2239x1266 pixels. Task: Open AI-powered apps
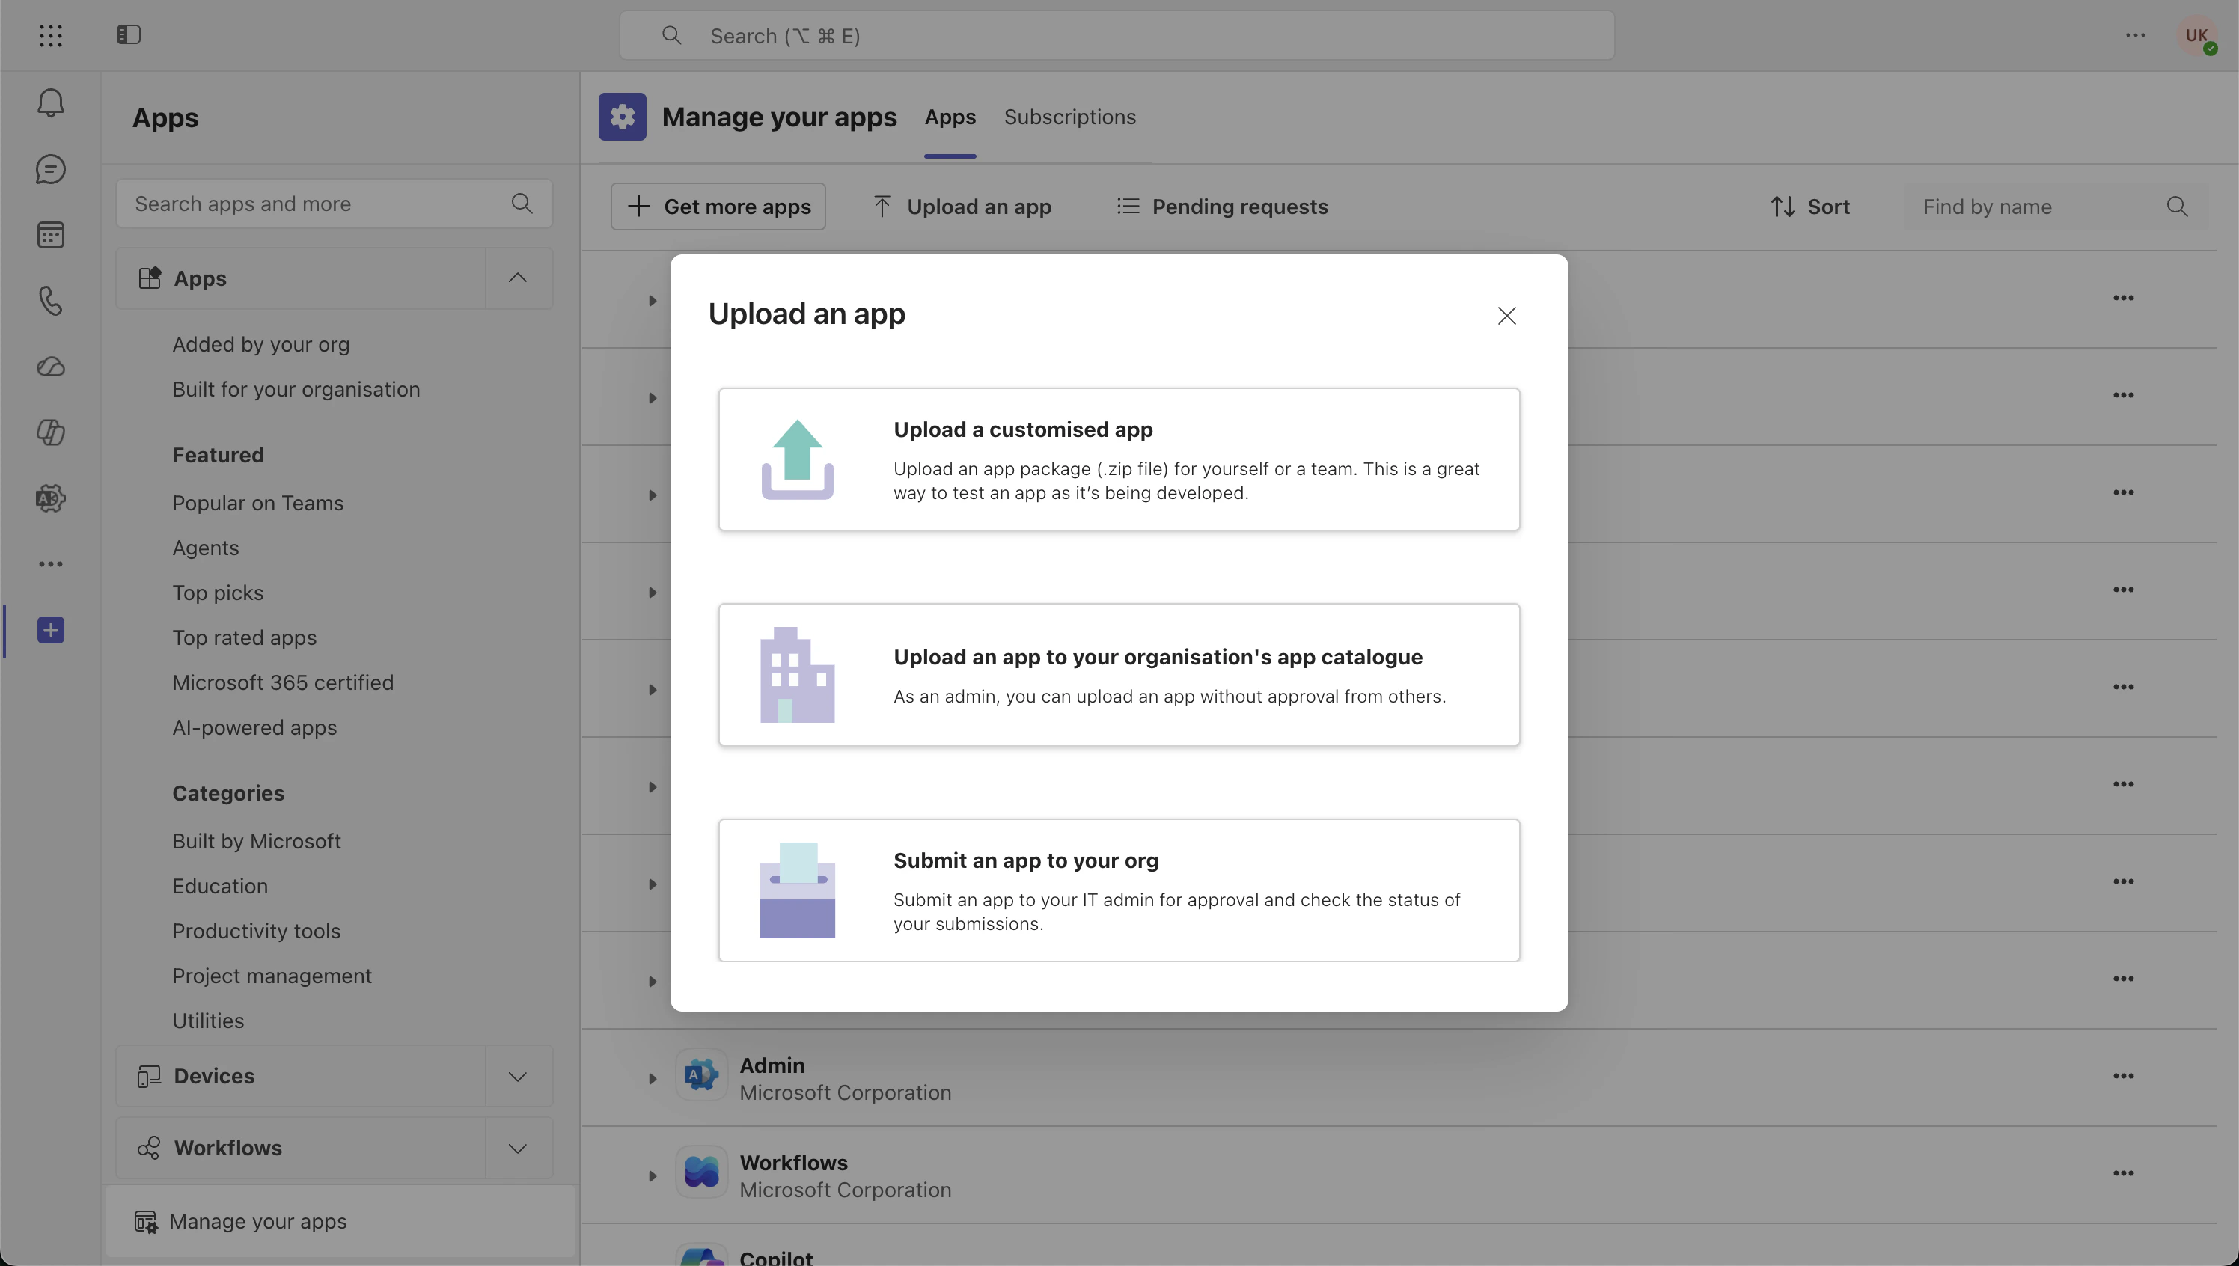[x=254, y=728]
